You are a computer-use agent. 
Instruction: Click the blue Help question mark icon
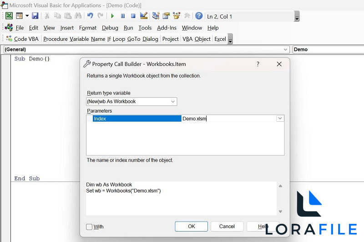(199, 16)
